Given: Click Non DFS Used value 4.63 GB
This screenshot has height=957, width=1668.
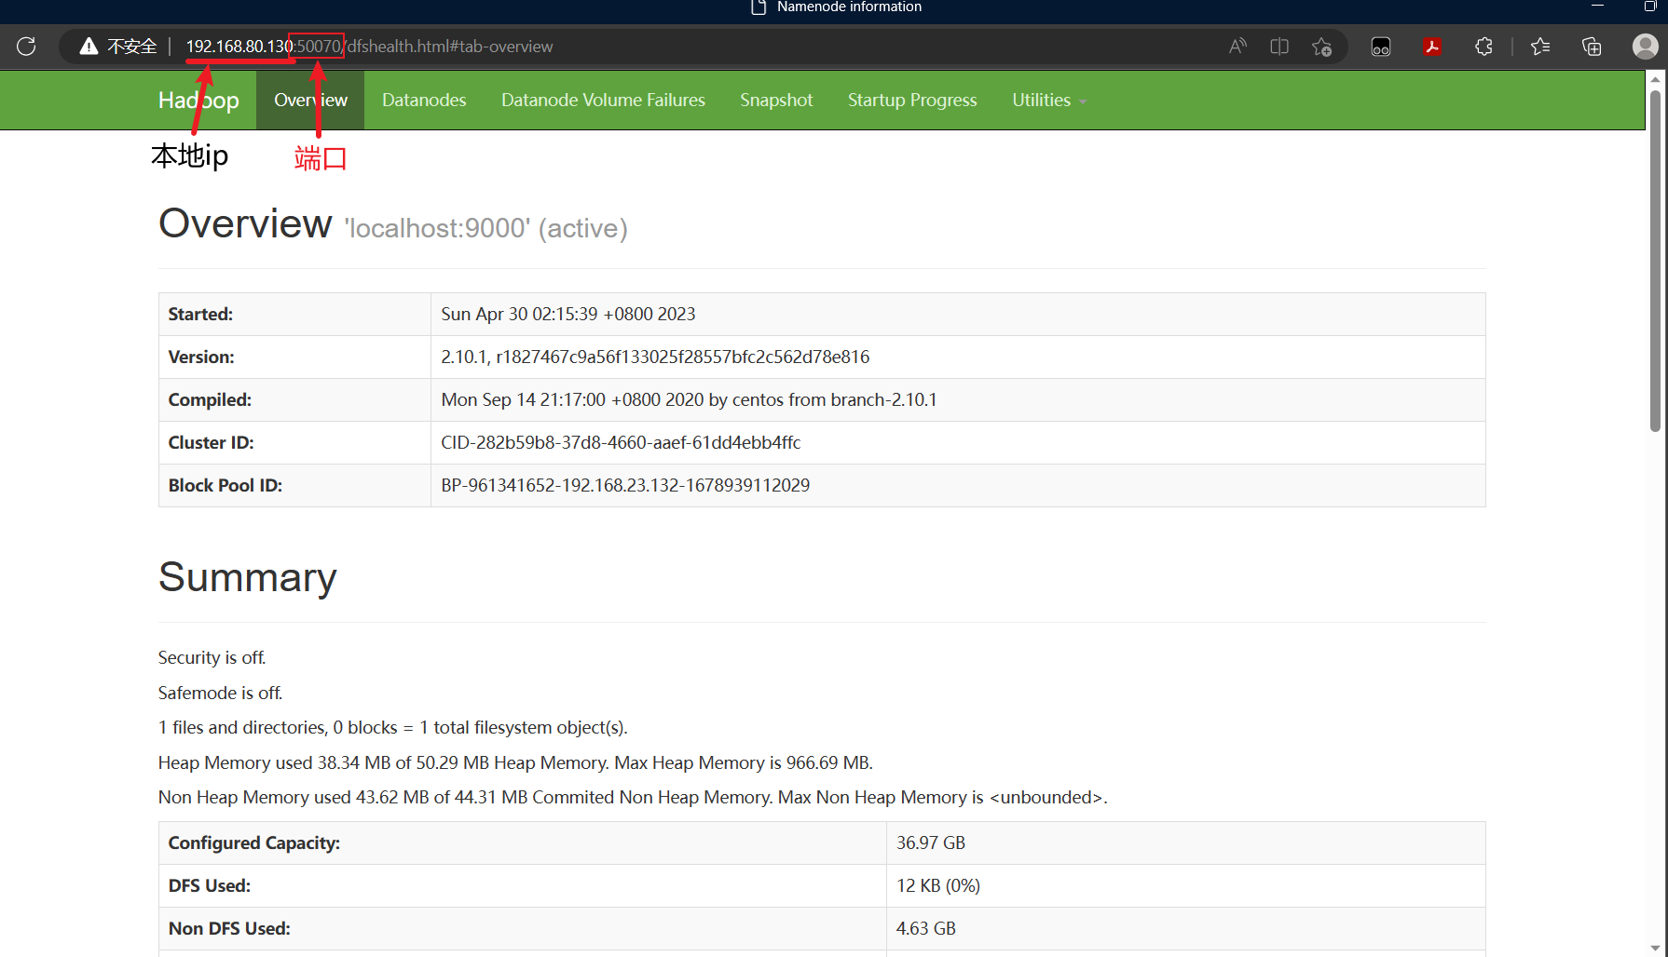Looking at the screenshot, I should tap(926, 928).
